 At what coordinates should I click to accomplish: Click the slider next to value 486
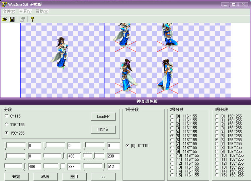[x=15, y=167]
